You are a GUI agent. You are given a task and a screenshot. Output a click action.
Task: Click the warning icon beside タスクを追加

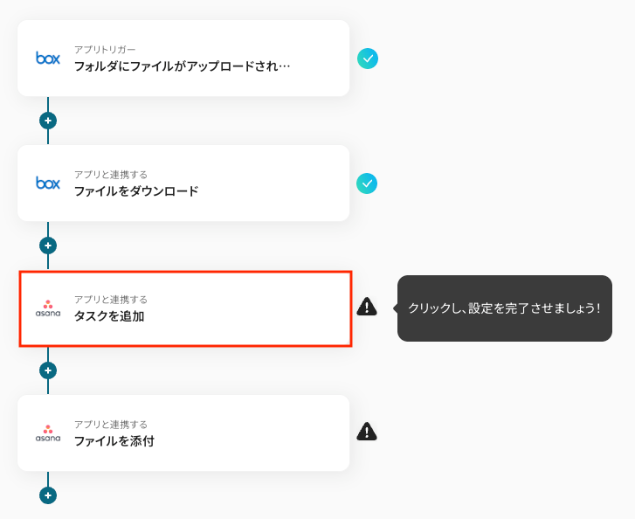point(367,307)
